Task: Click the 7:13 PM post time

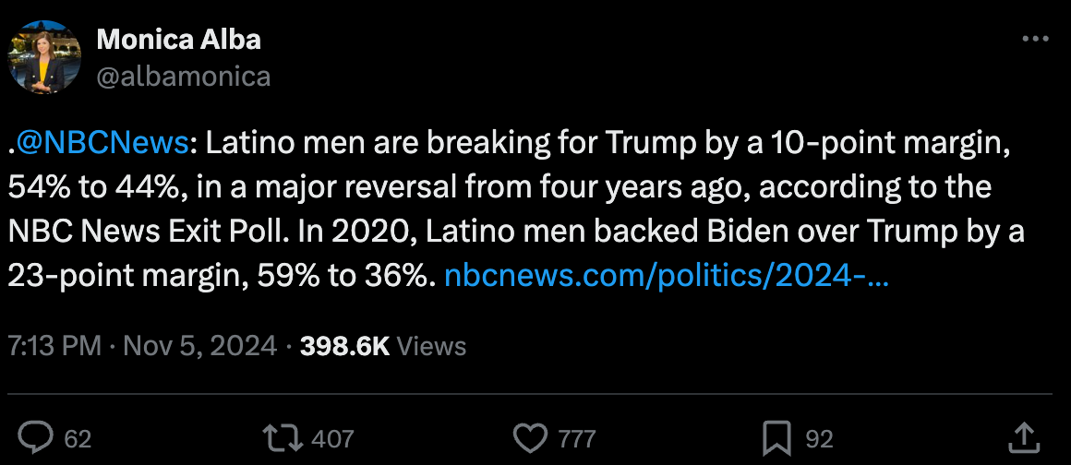Action: click(54, 346)
